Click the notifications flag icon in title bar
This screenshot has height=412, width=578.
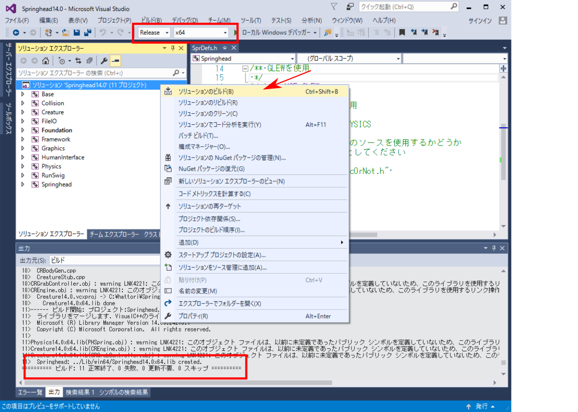tap(334, 7)
